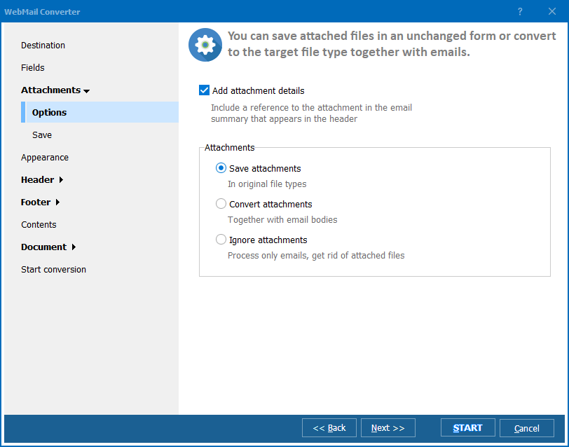
Task: Open the Appearance settings
Action: tap(45, 157)
